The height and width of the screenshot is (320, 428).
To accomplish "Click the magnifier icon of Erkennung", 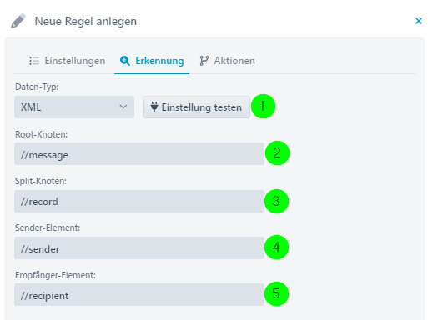I will tap(125, 61).
